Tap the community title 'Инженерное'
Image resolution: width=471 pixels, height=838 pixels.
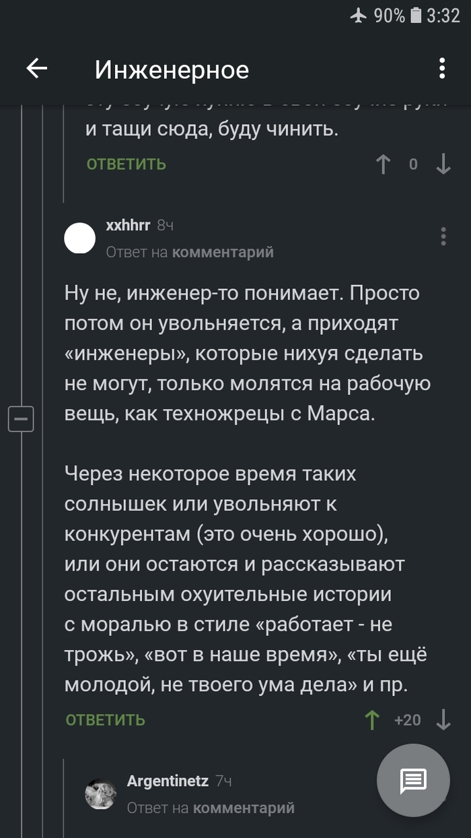pyautogui.click(x=172, y=68)
